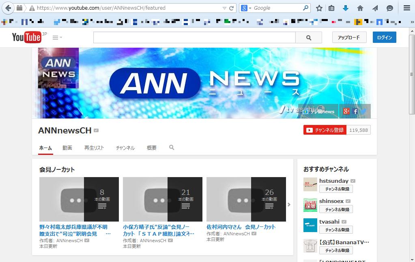Click the YouTube search input field
This screenshot has height=262, width=415.
(x=194, y=38)
